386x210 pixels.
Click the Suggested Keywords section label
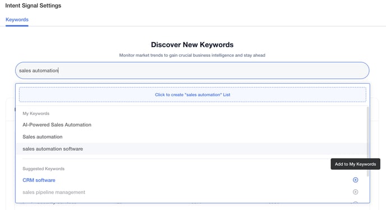44,168
